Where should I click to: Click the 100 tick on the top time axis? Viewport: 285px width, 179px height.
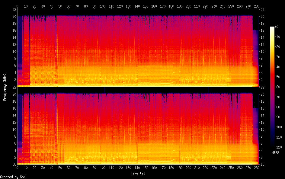coord(103,6)
